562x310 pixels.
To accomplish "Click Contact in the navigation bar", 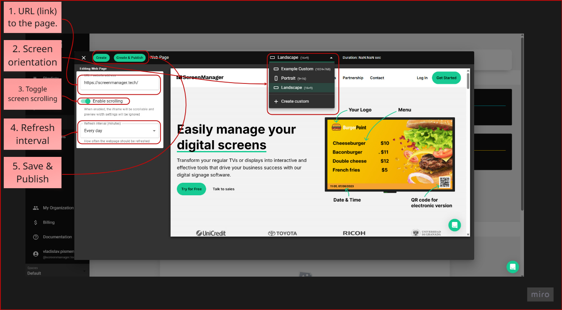I will tap(377, 78).
